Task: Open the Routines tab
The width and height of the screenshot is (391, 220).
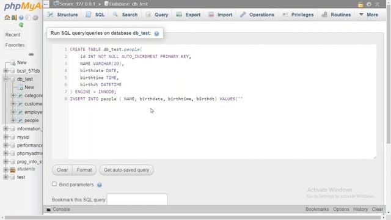Action: (x=336, y=15)
